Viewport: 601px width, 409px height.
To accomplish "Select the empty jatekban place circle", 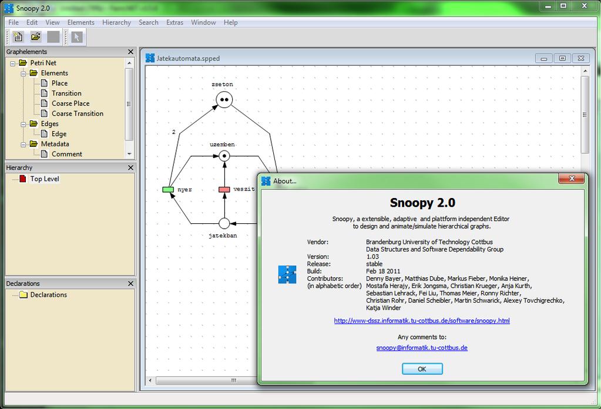I will tap(224, 223).
